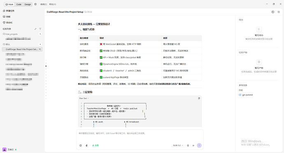
Task: Switch to the Code tab
Action: [19, 5]
